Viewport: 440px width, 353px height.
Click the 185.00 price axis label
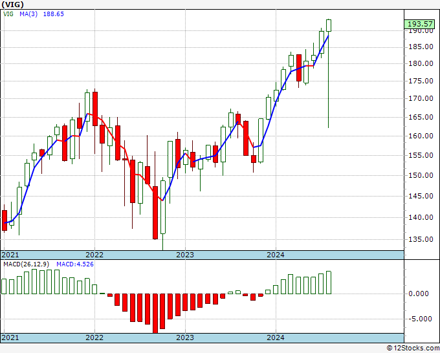click(x=421, y=47)
